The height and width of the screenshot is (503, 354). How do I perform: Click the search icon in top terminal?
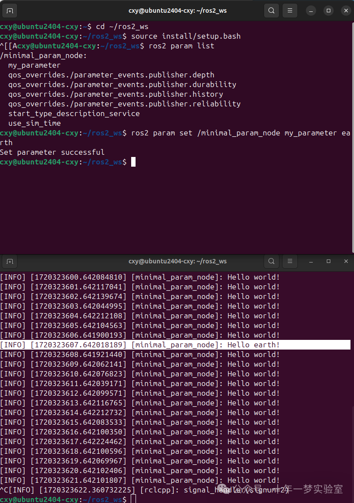(x=272, y=11)
